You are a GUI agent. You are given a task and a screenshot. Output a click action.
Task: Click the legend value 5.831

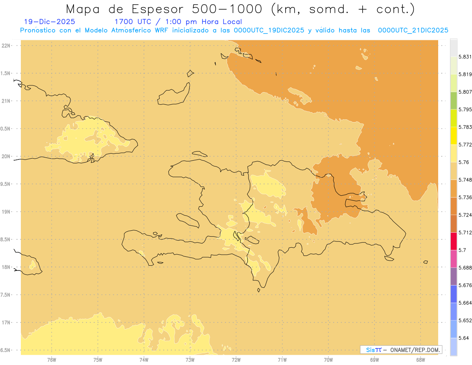[465, 57]
